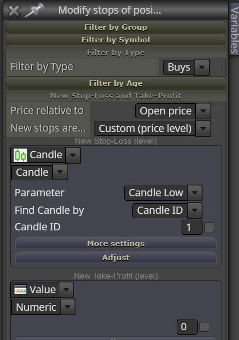Expand the Filter by Group section
Viewport: 239px width, 340px height.
coord(116,27)
